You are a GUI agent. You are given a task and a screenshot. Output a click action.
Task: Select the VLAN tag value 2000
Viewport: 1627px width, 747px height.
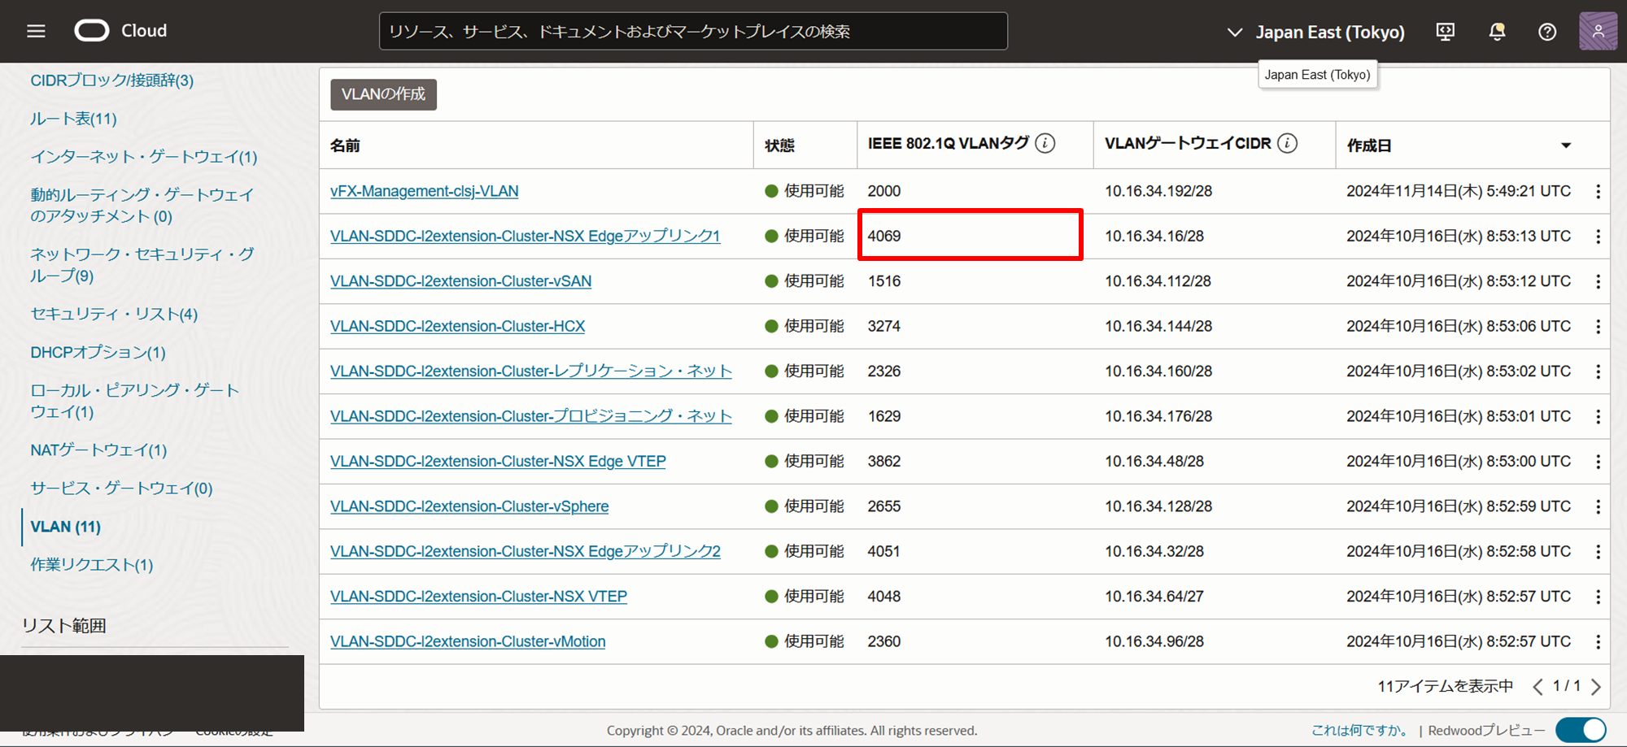pos(884,191)
